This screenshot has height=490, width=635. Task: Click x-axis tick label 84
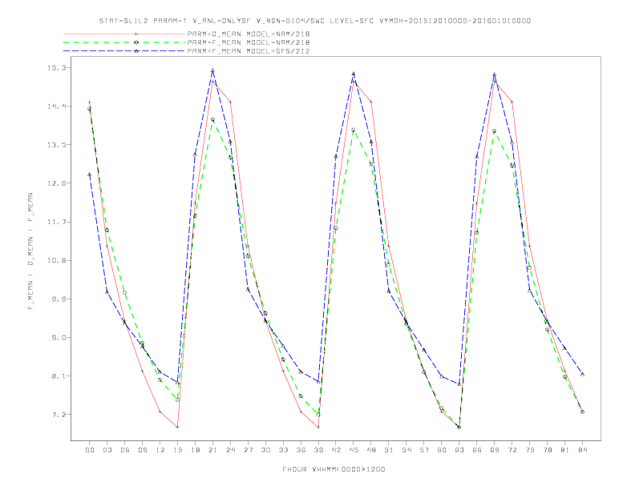[x=582, y=450]
